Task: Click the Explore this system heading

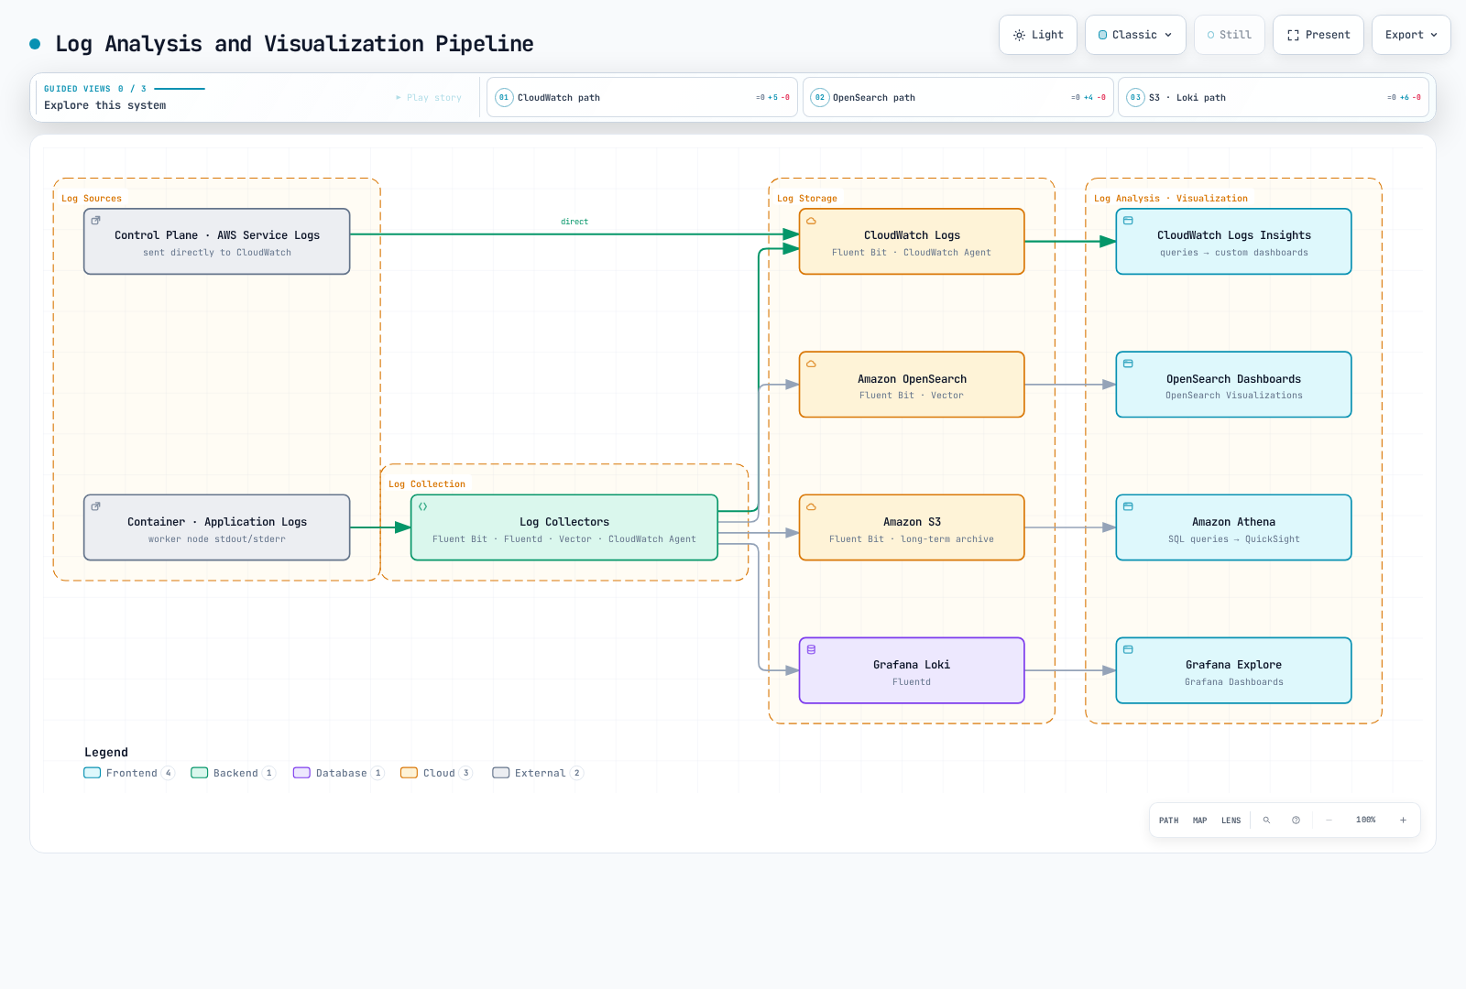Action: (x=105, y=105)
